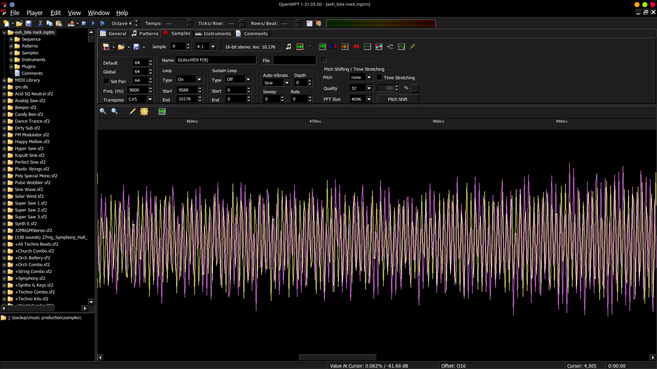
Task: Click the reverse sample icon
Action: 356,47
